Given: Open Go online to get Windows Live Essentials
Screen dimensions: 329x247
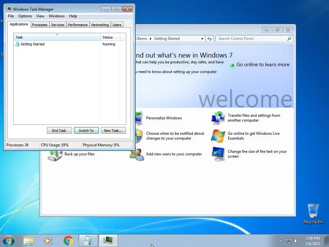Looking at the screenshot, I should pos(254,136).
